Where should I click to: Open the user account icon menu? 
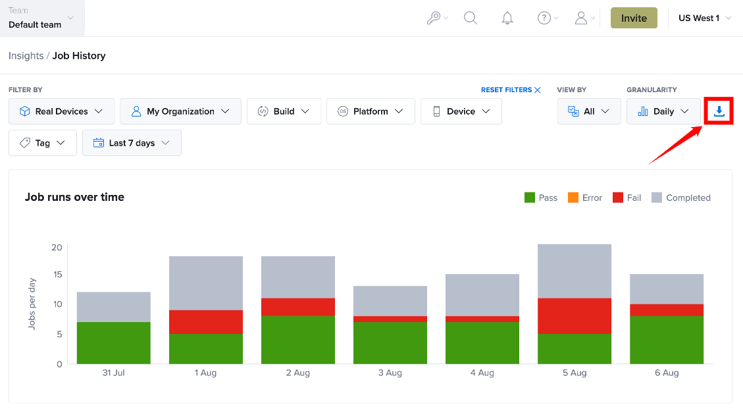tap(585, 18)
